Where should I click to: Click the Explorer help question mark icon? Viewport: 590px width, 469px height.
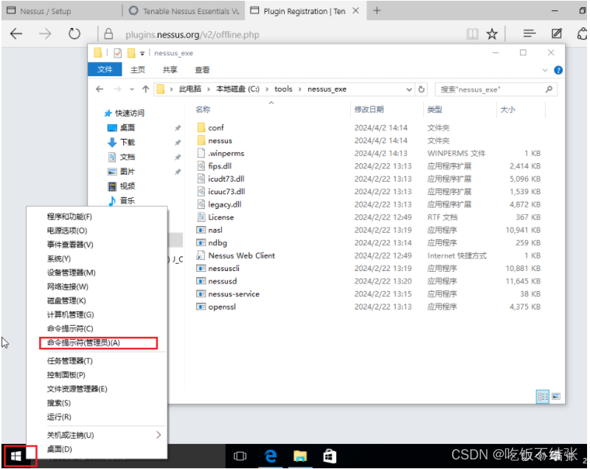(x=558, y=70)
